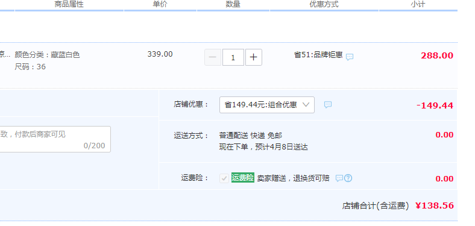Click the 0/200 character counter

[94, 146]
